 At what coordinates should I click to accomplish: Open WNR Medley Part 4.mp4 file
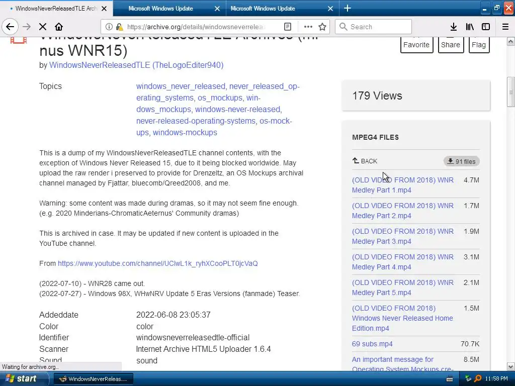click(403, 262)
